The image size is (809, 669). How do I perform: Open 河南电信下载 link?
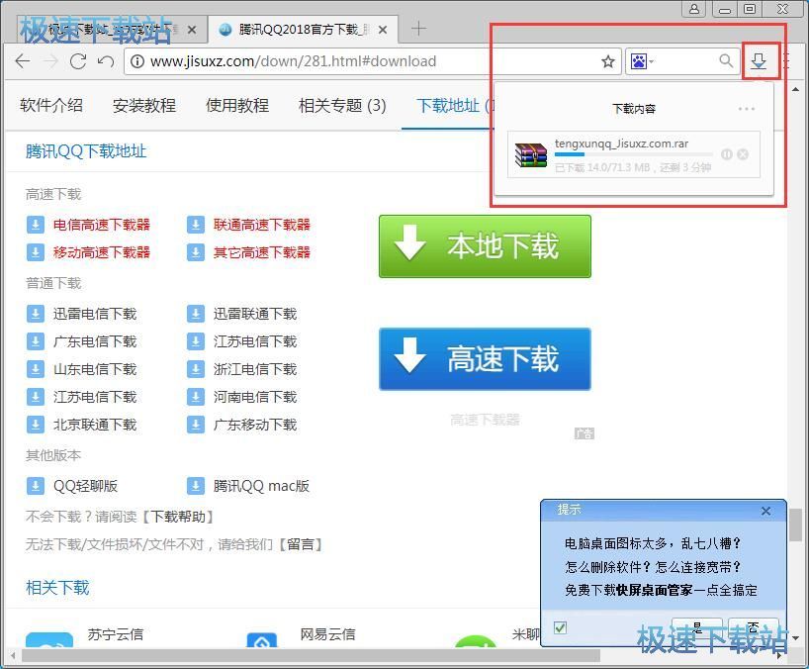coord(255,397)
